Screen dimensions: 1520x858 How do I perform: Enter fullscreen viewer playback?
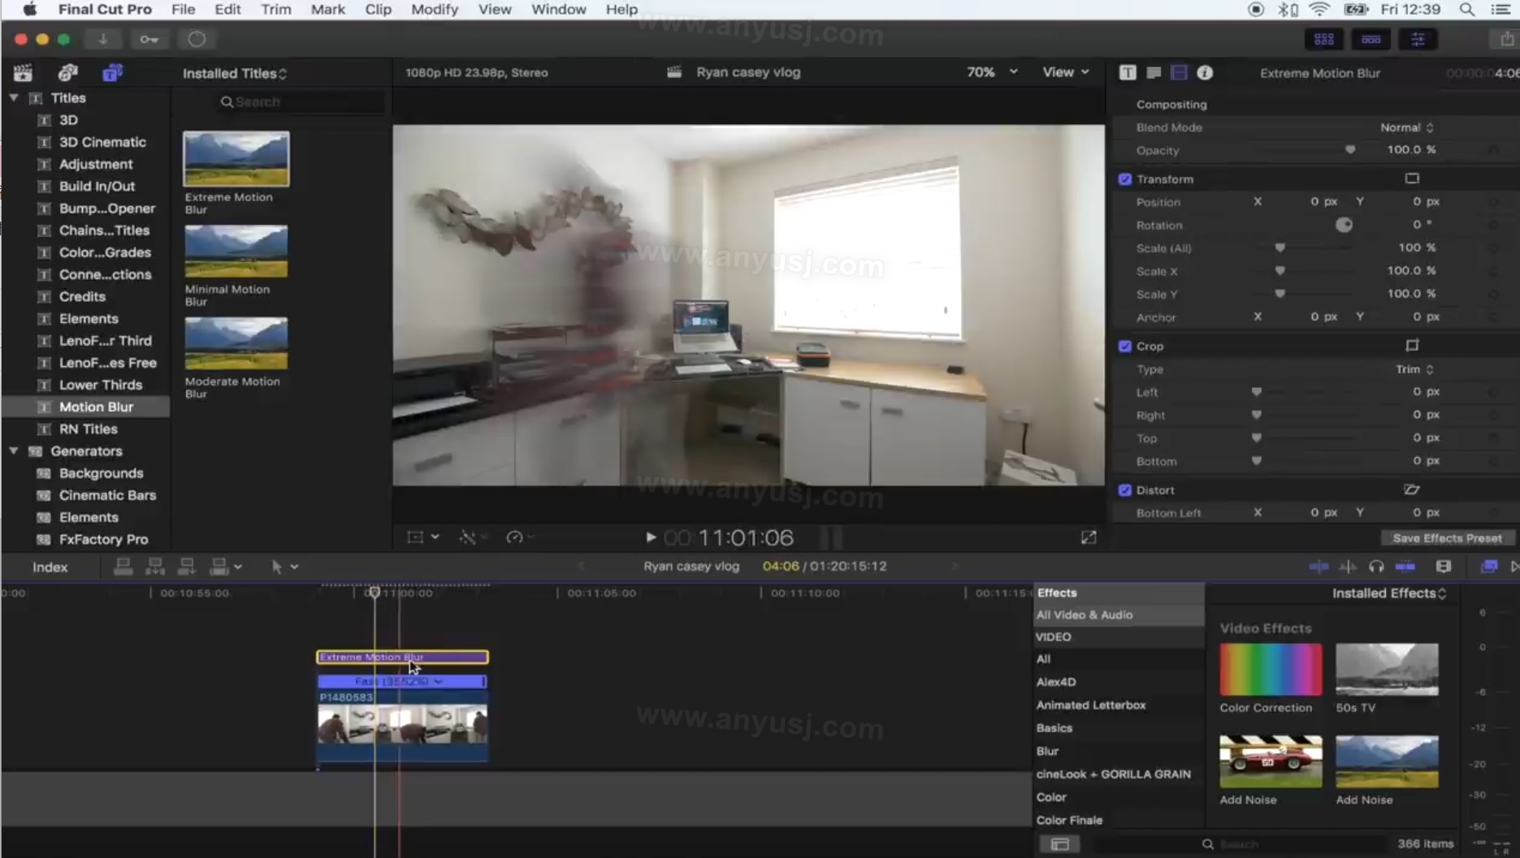1089,537
